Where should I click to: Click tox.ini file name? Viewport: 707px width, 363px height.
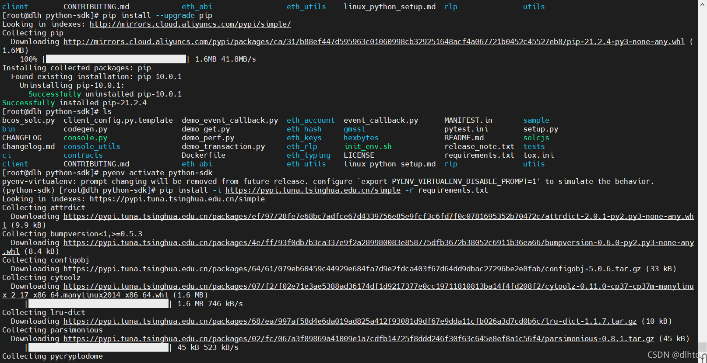[538, 155]
